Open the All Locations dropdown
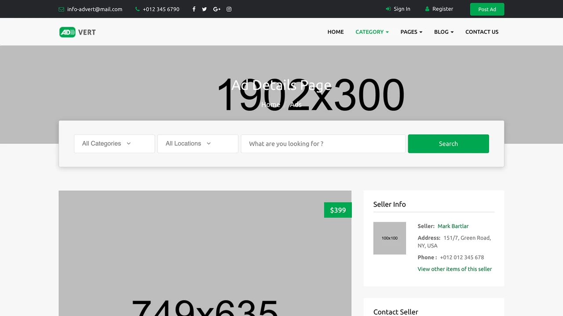Viewport: 563px width, 316px height. click(x=198, y=144)
